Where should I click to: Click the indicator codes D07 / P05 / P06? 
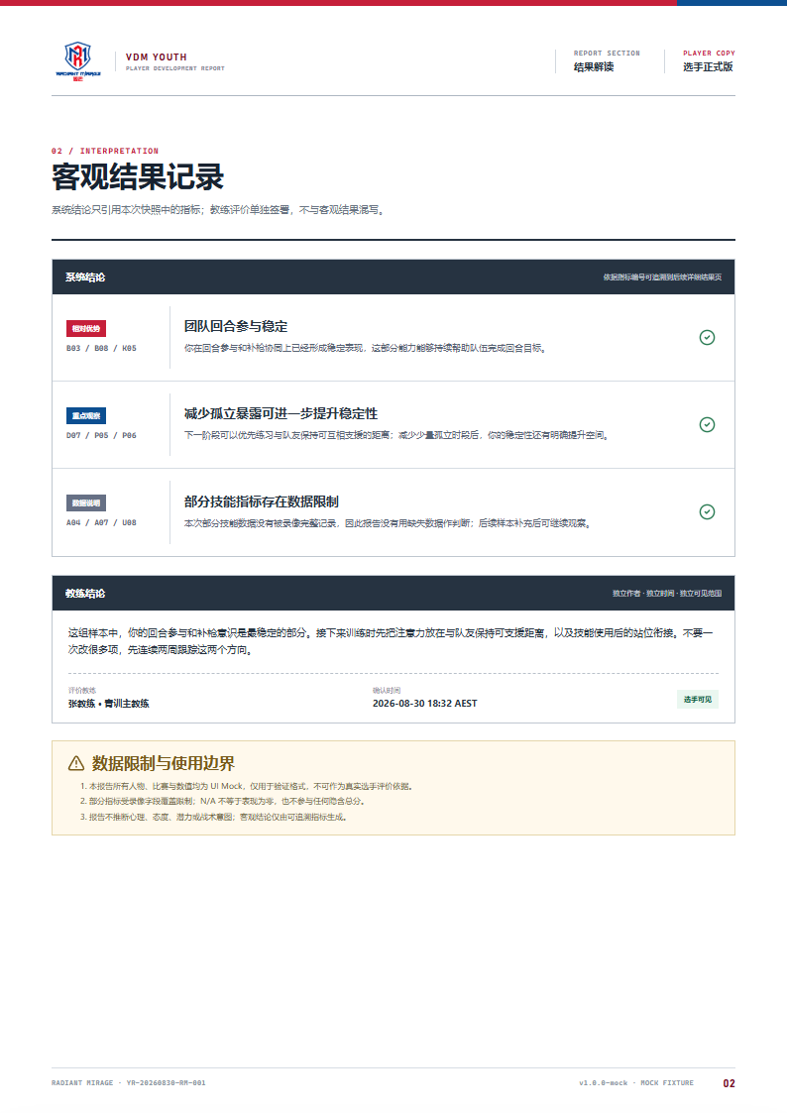coord(101,436)
